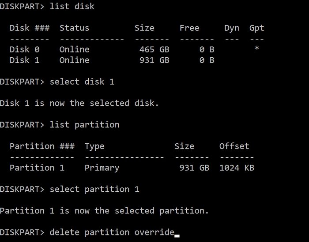Click the blinking cursor after override

pos(177,235)
